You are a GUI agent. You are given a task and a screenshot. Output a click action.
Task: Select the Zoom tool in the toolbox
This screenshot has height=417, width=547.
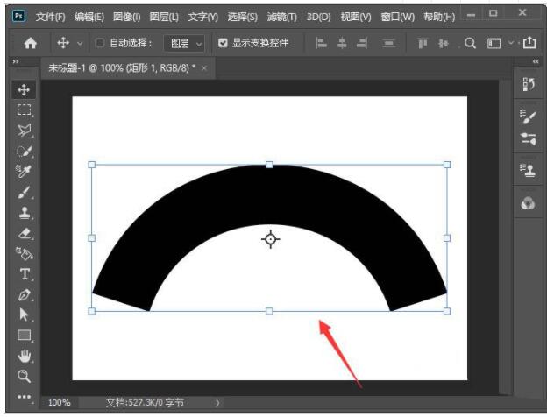point(24,376)
